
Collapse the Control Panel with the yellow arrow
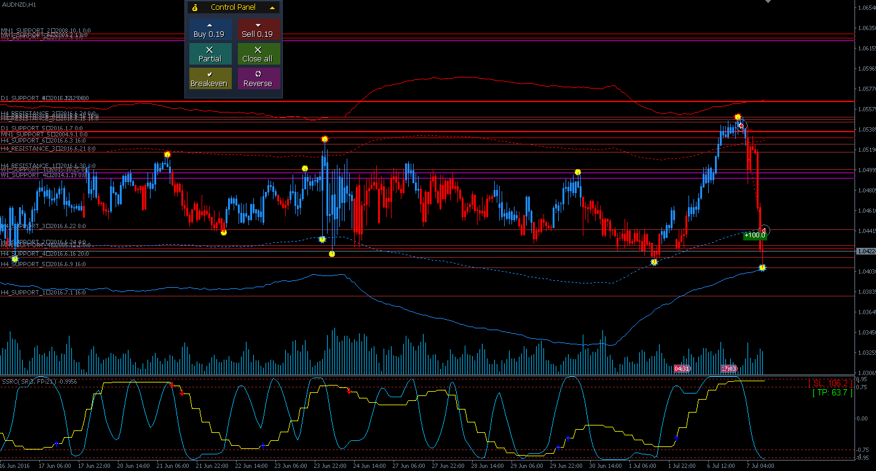tap(272, 7)
